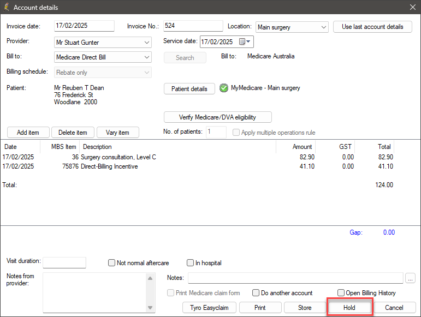Click the blue Gap value 0.00
421x317 pixels.
(389, 232)
